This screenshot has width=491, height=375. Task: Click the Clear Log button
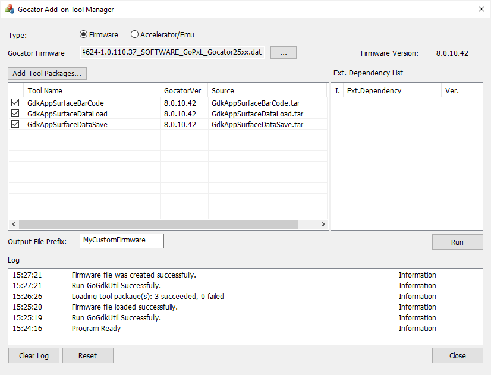pos(34,355)
